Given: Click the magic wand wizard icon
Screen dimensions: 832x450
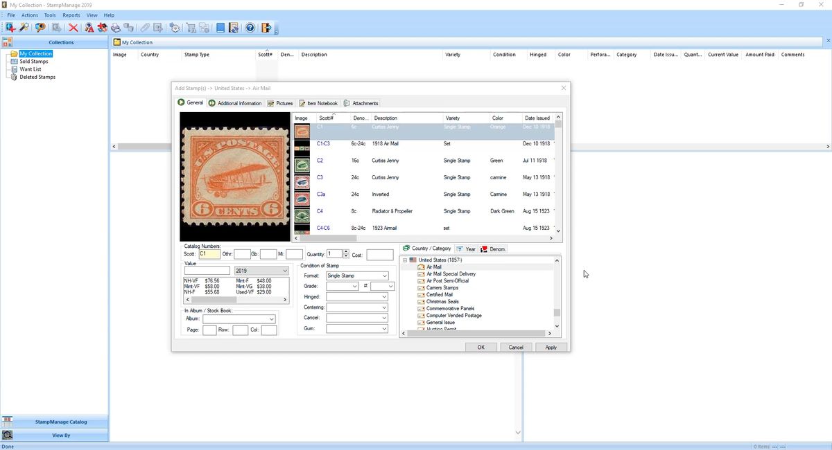Looking at the screenshot, I should (24, 28).
